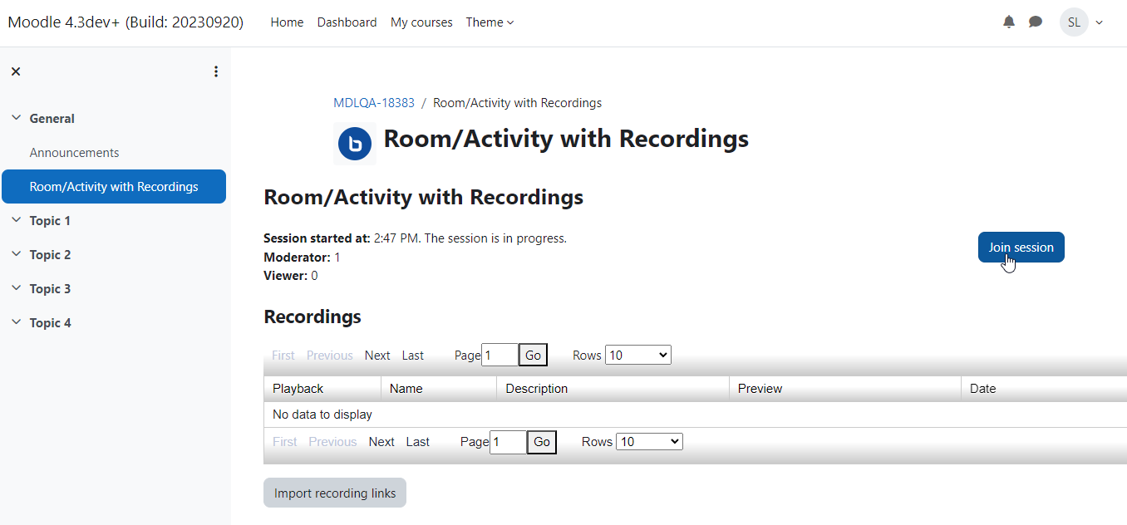This screenshot has height=525, width=1127.
Task: Click the Moderator count text
Action: 302,257
